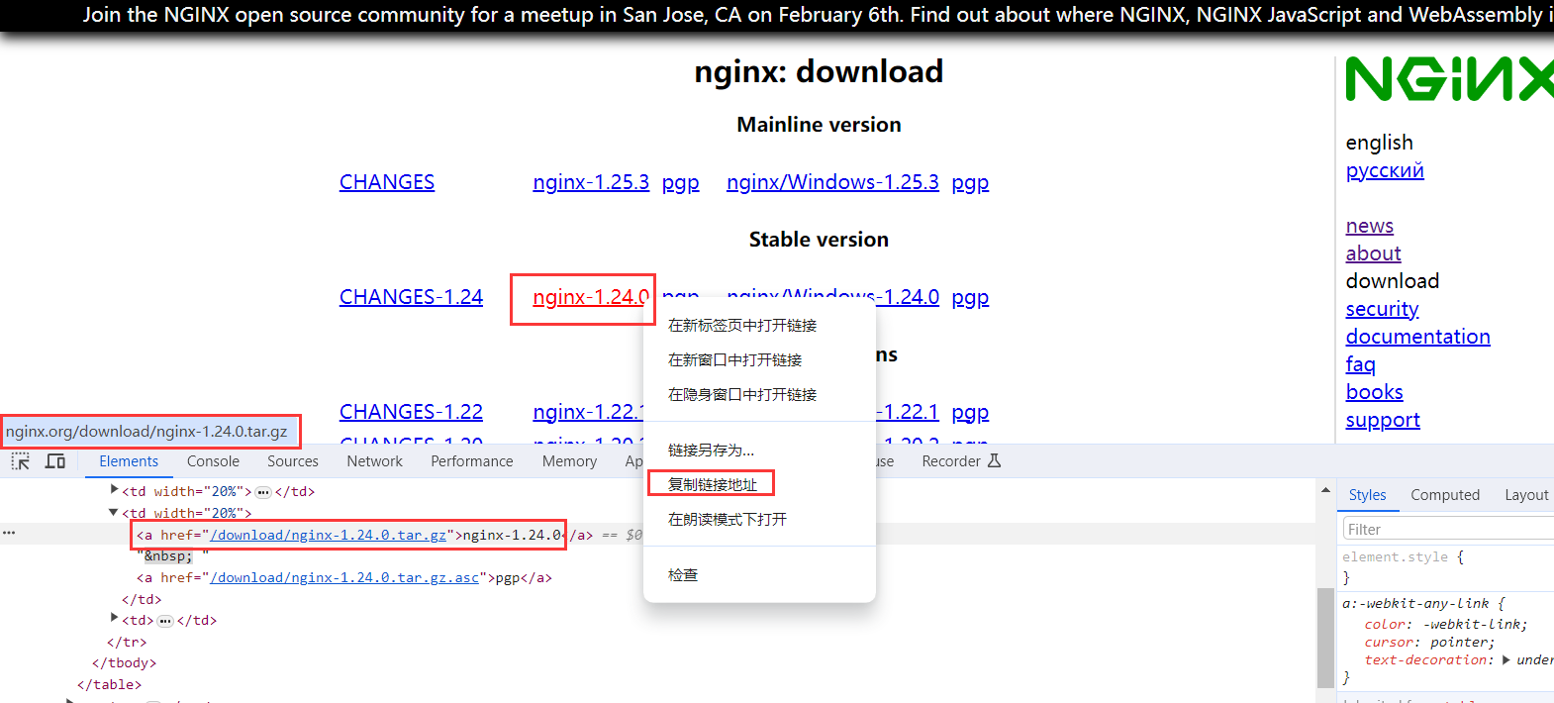Open the about sidebar link
This screenshot has width=1554, height=703.
[x=1373, y=253]
